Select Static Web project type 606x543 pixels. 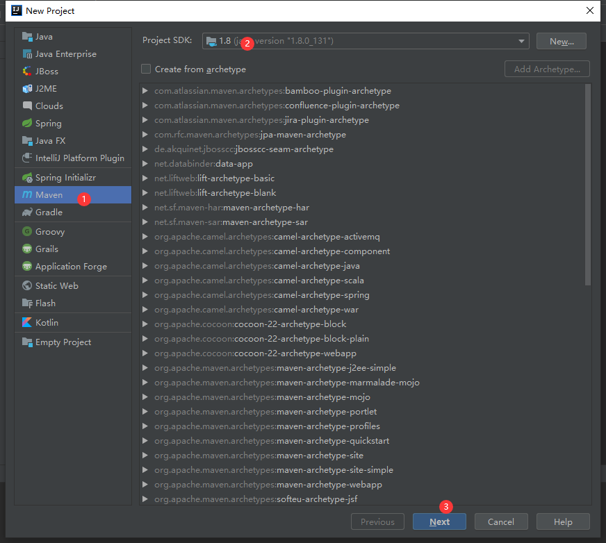click(73, 286)
